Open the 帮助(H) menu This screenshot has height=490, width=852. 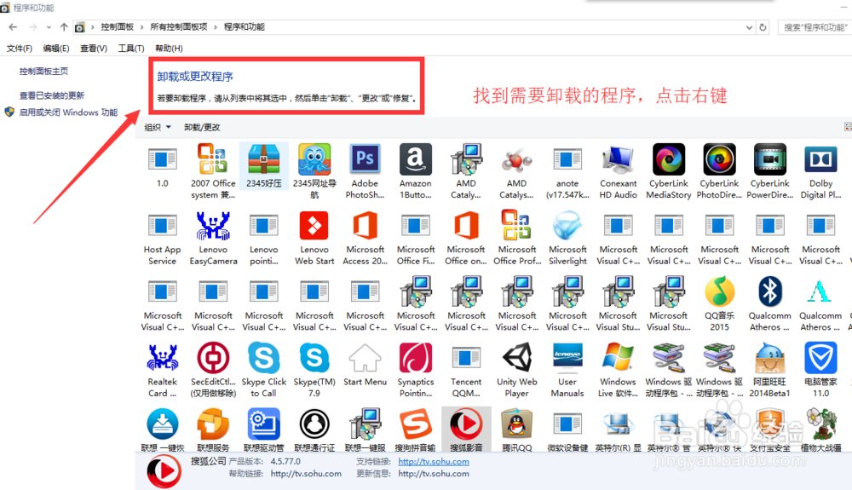(169, 49)
